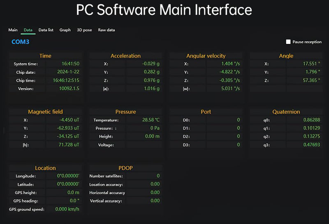This screenshot has width=329, height=224.
Task: Click the Quaternion section header
Action: tap(286, 112)
